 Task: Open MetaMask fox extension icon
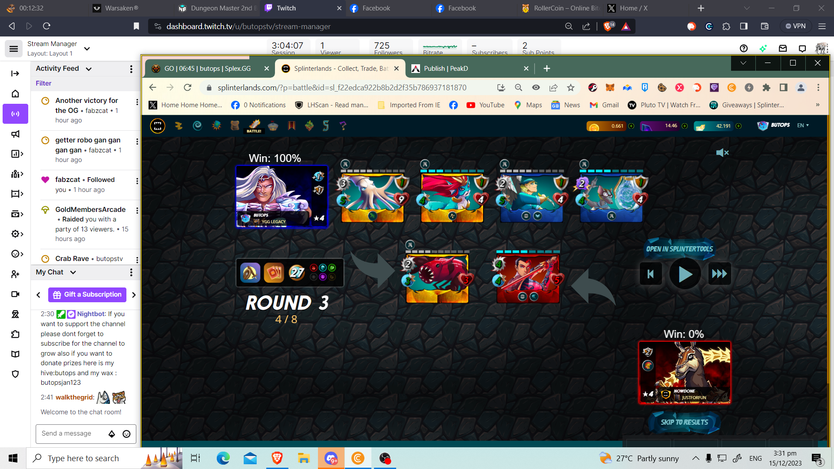click(610, 88)
